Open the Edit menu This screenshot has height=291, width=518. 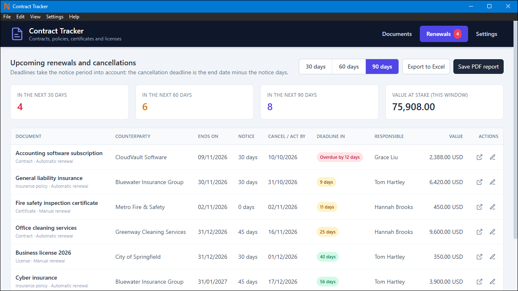pos(20,17)
